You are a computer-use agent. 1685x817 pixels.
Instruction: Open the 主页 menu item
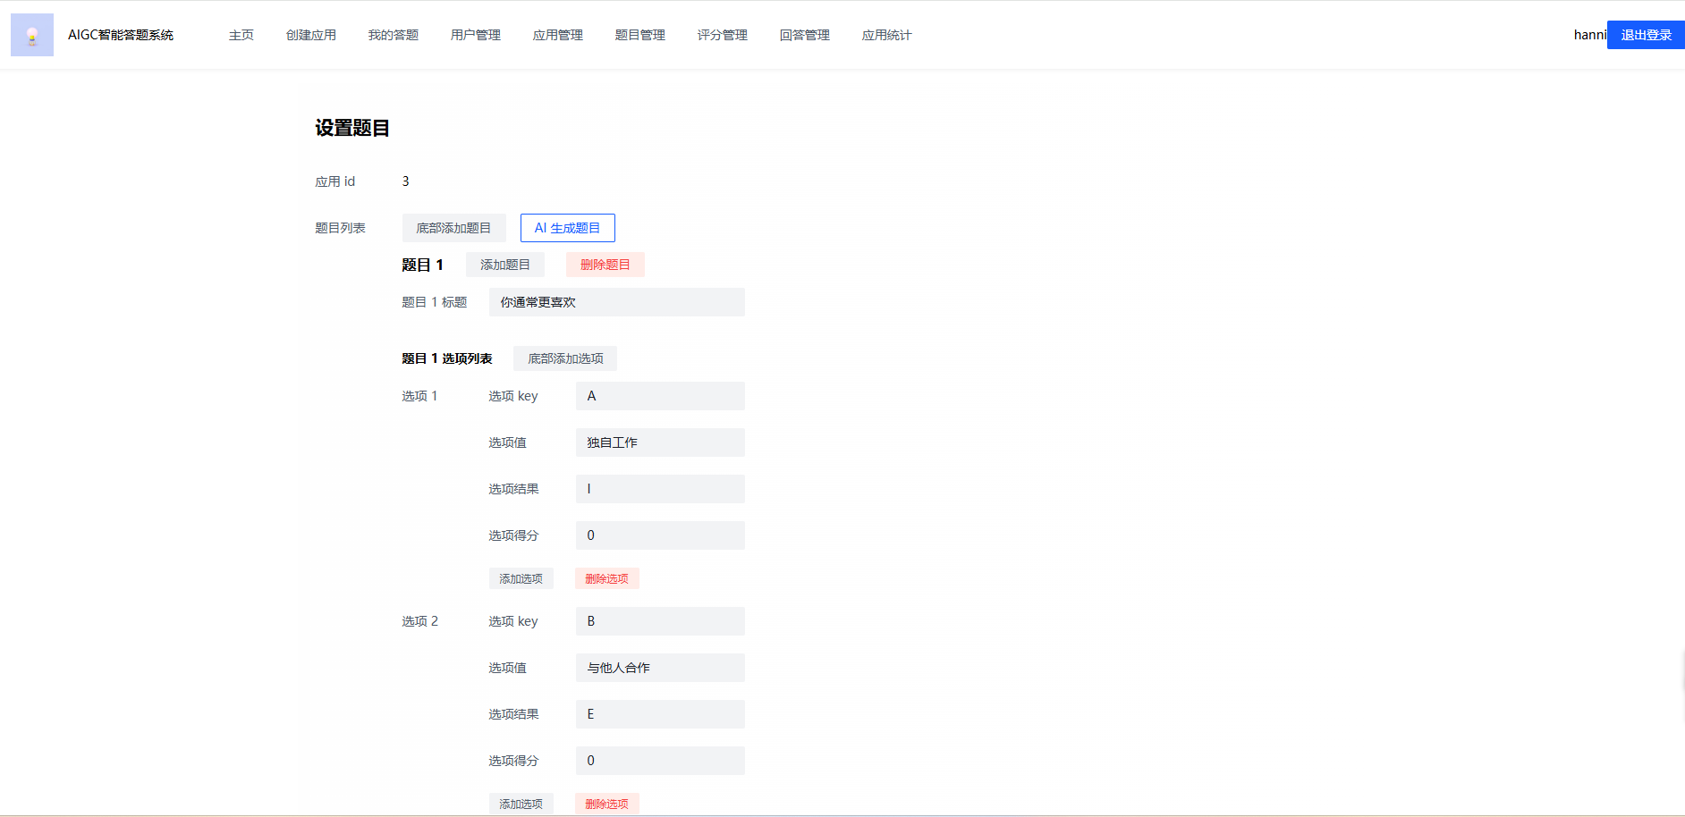pos(241,35)
